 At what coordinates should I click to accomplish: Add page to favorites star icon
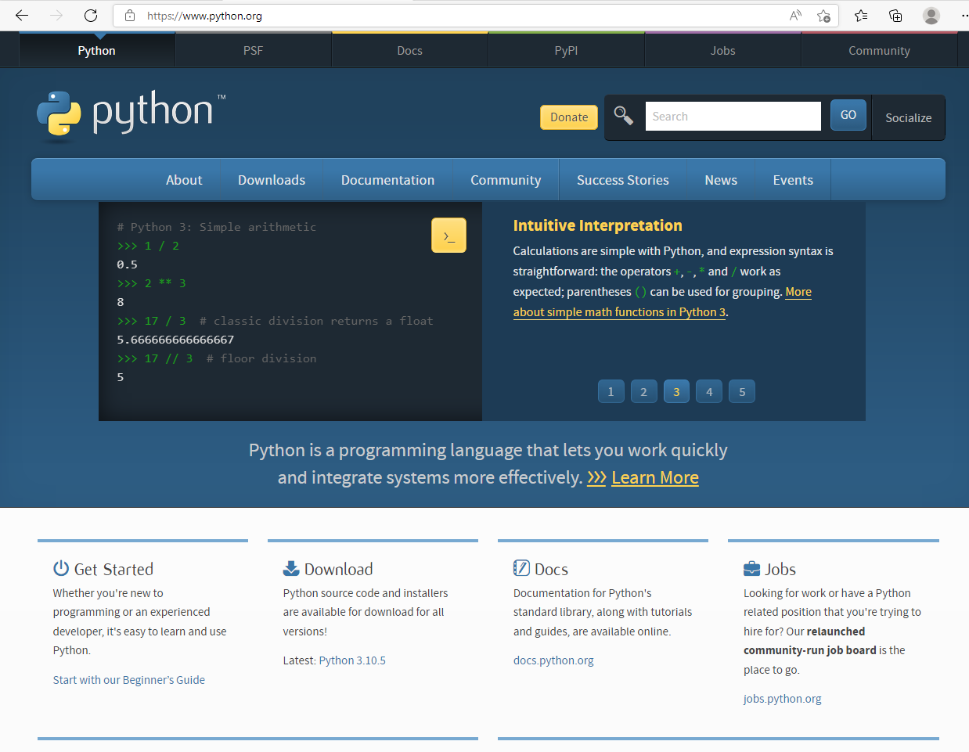(823, 16)
